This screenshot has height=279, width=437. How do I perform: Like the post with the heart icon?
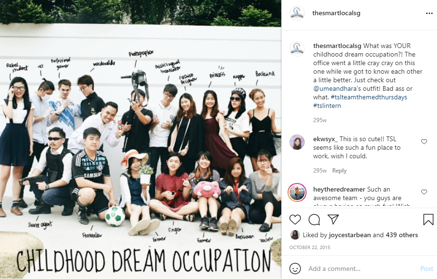pos(295,220)
